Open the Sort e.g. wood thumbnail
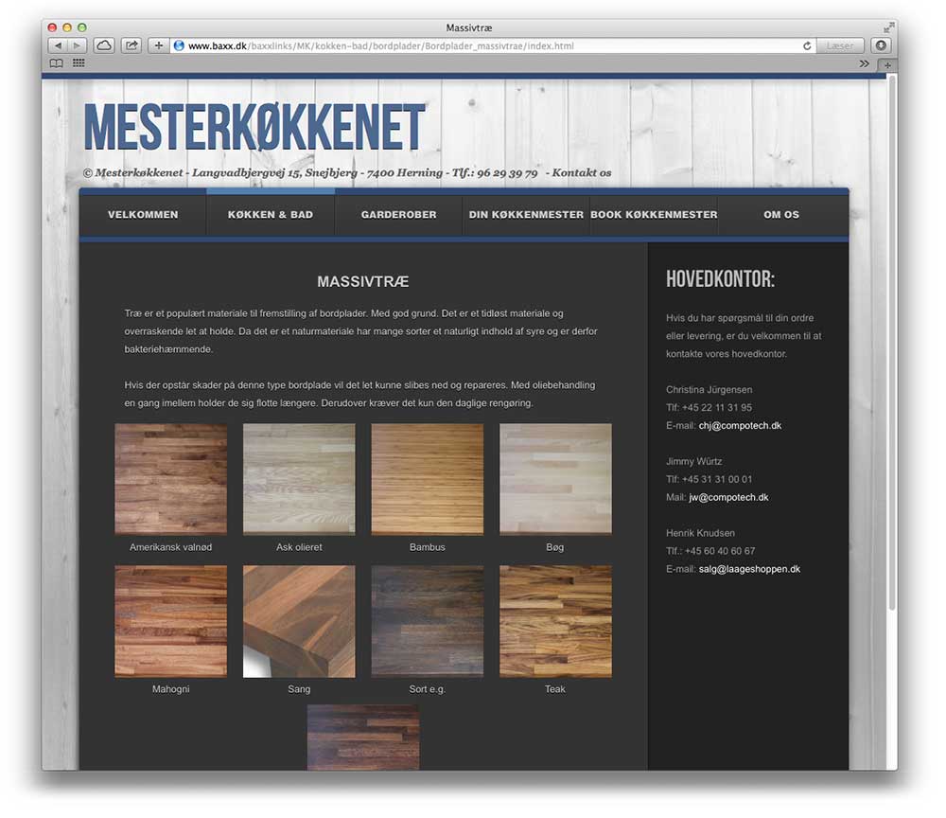The height and width of the screenshot is (818, 946). point(428,621)
